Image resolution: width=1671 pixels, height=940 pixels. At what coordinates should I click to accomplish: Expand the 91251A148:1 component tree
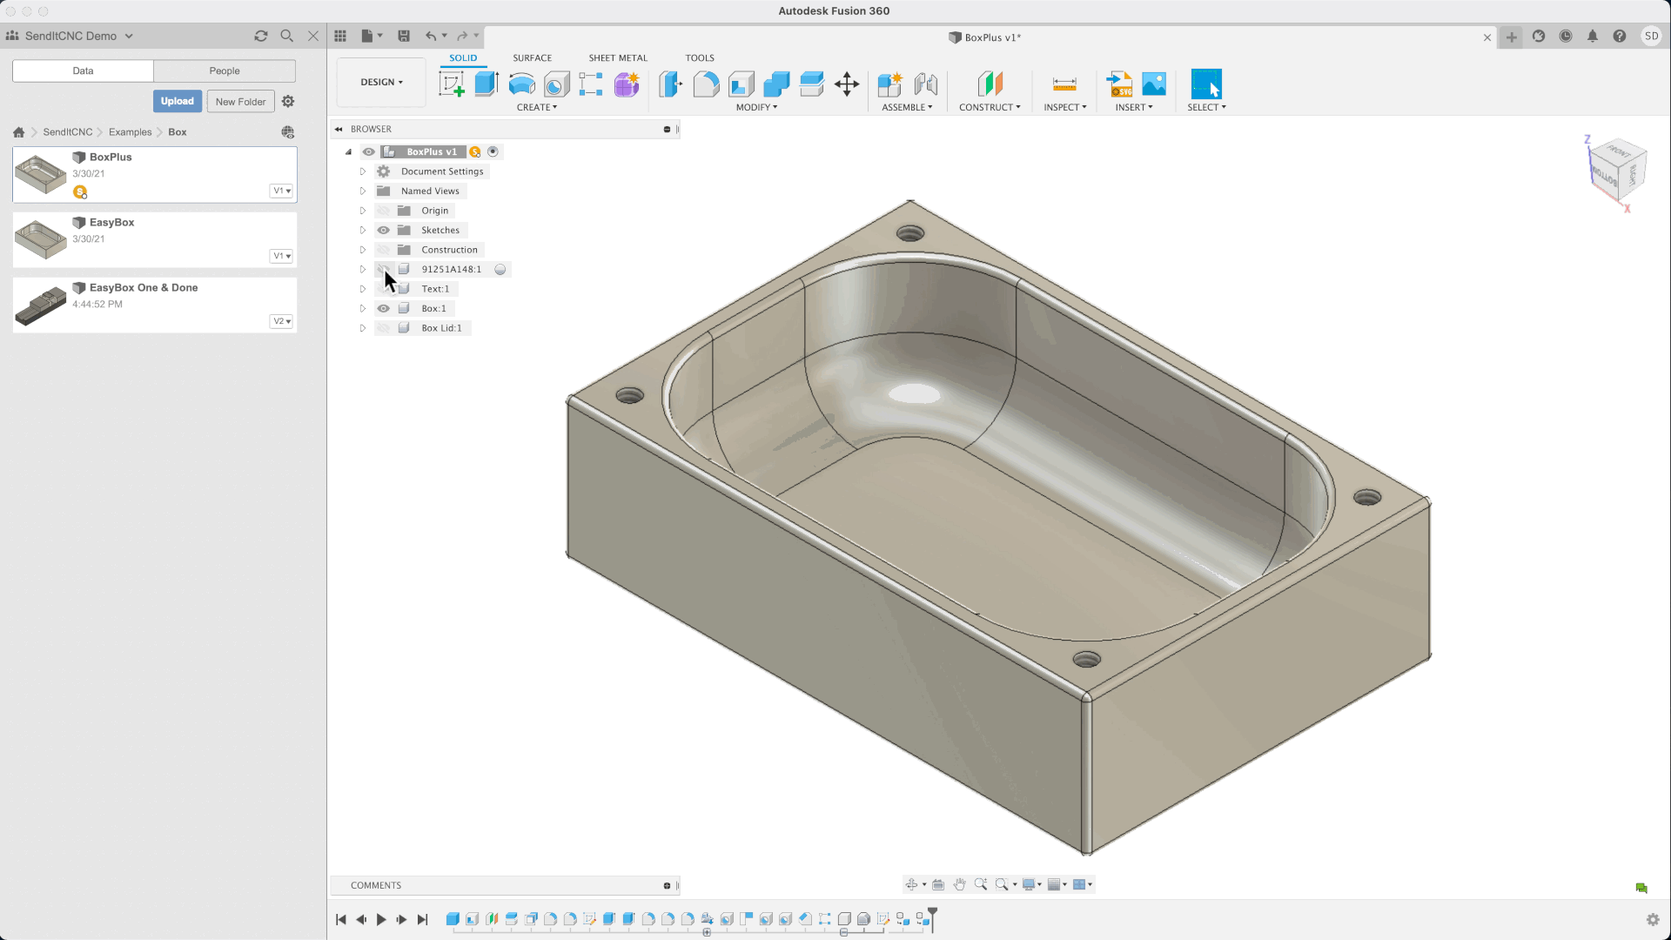coord(363,269)
